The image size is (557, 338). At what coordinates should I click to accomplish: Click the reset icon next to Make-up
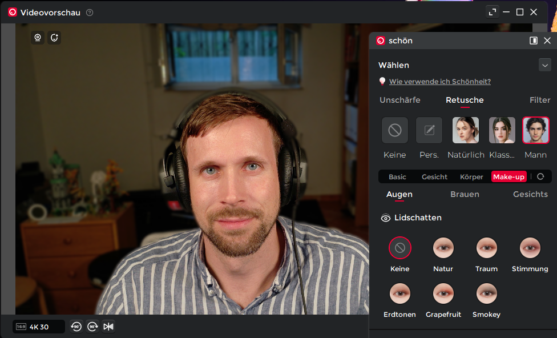[x=539, y=176]
